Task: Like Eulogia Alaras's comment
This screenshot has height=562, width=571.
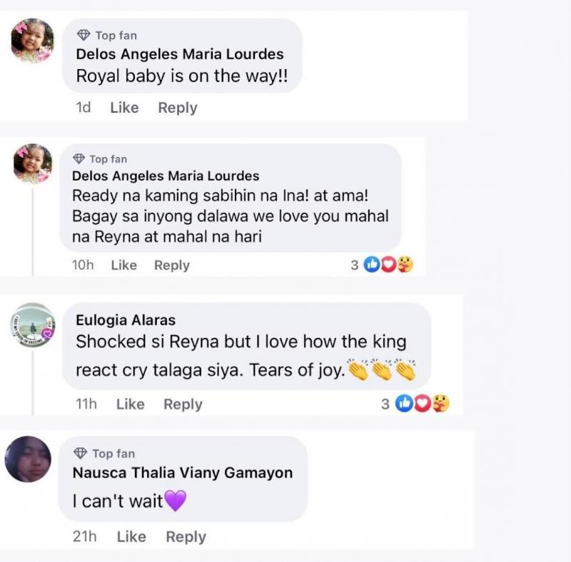Action: click(130, 404)
